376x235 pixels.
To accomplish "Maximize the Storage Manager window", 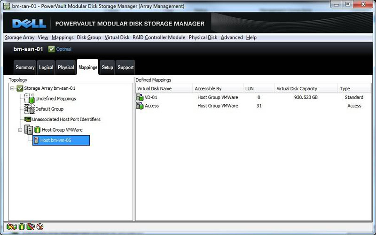I will 348,4.
